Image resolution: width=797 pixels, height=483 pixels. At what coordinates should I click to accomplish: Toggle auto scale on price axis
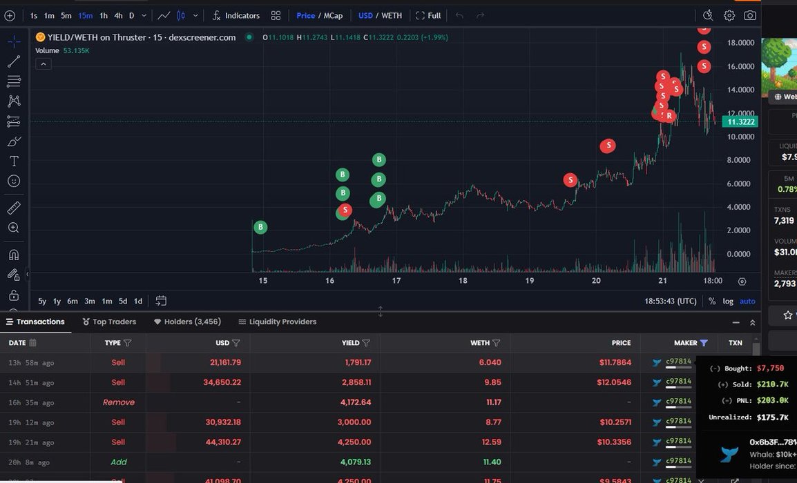[x=747, y=301]
